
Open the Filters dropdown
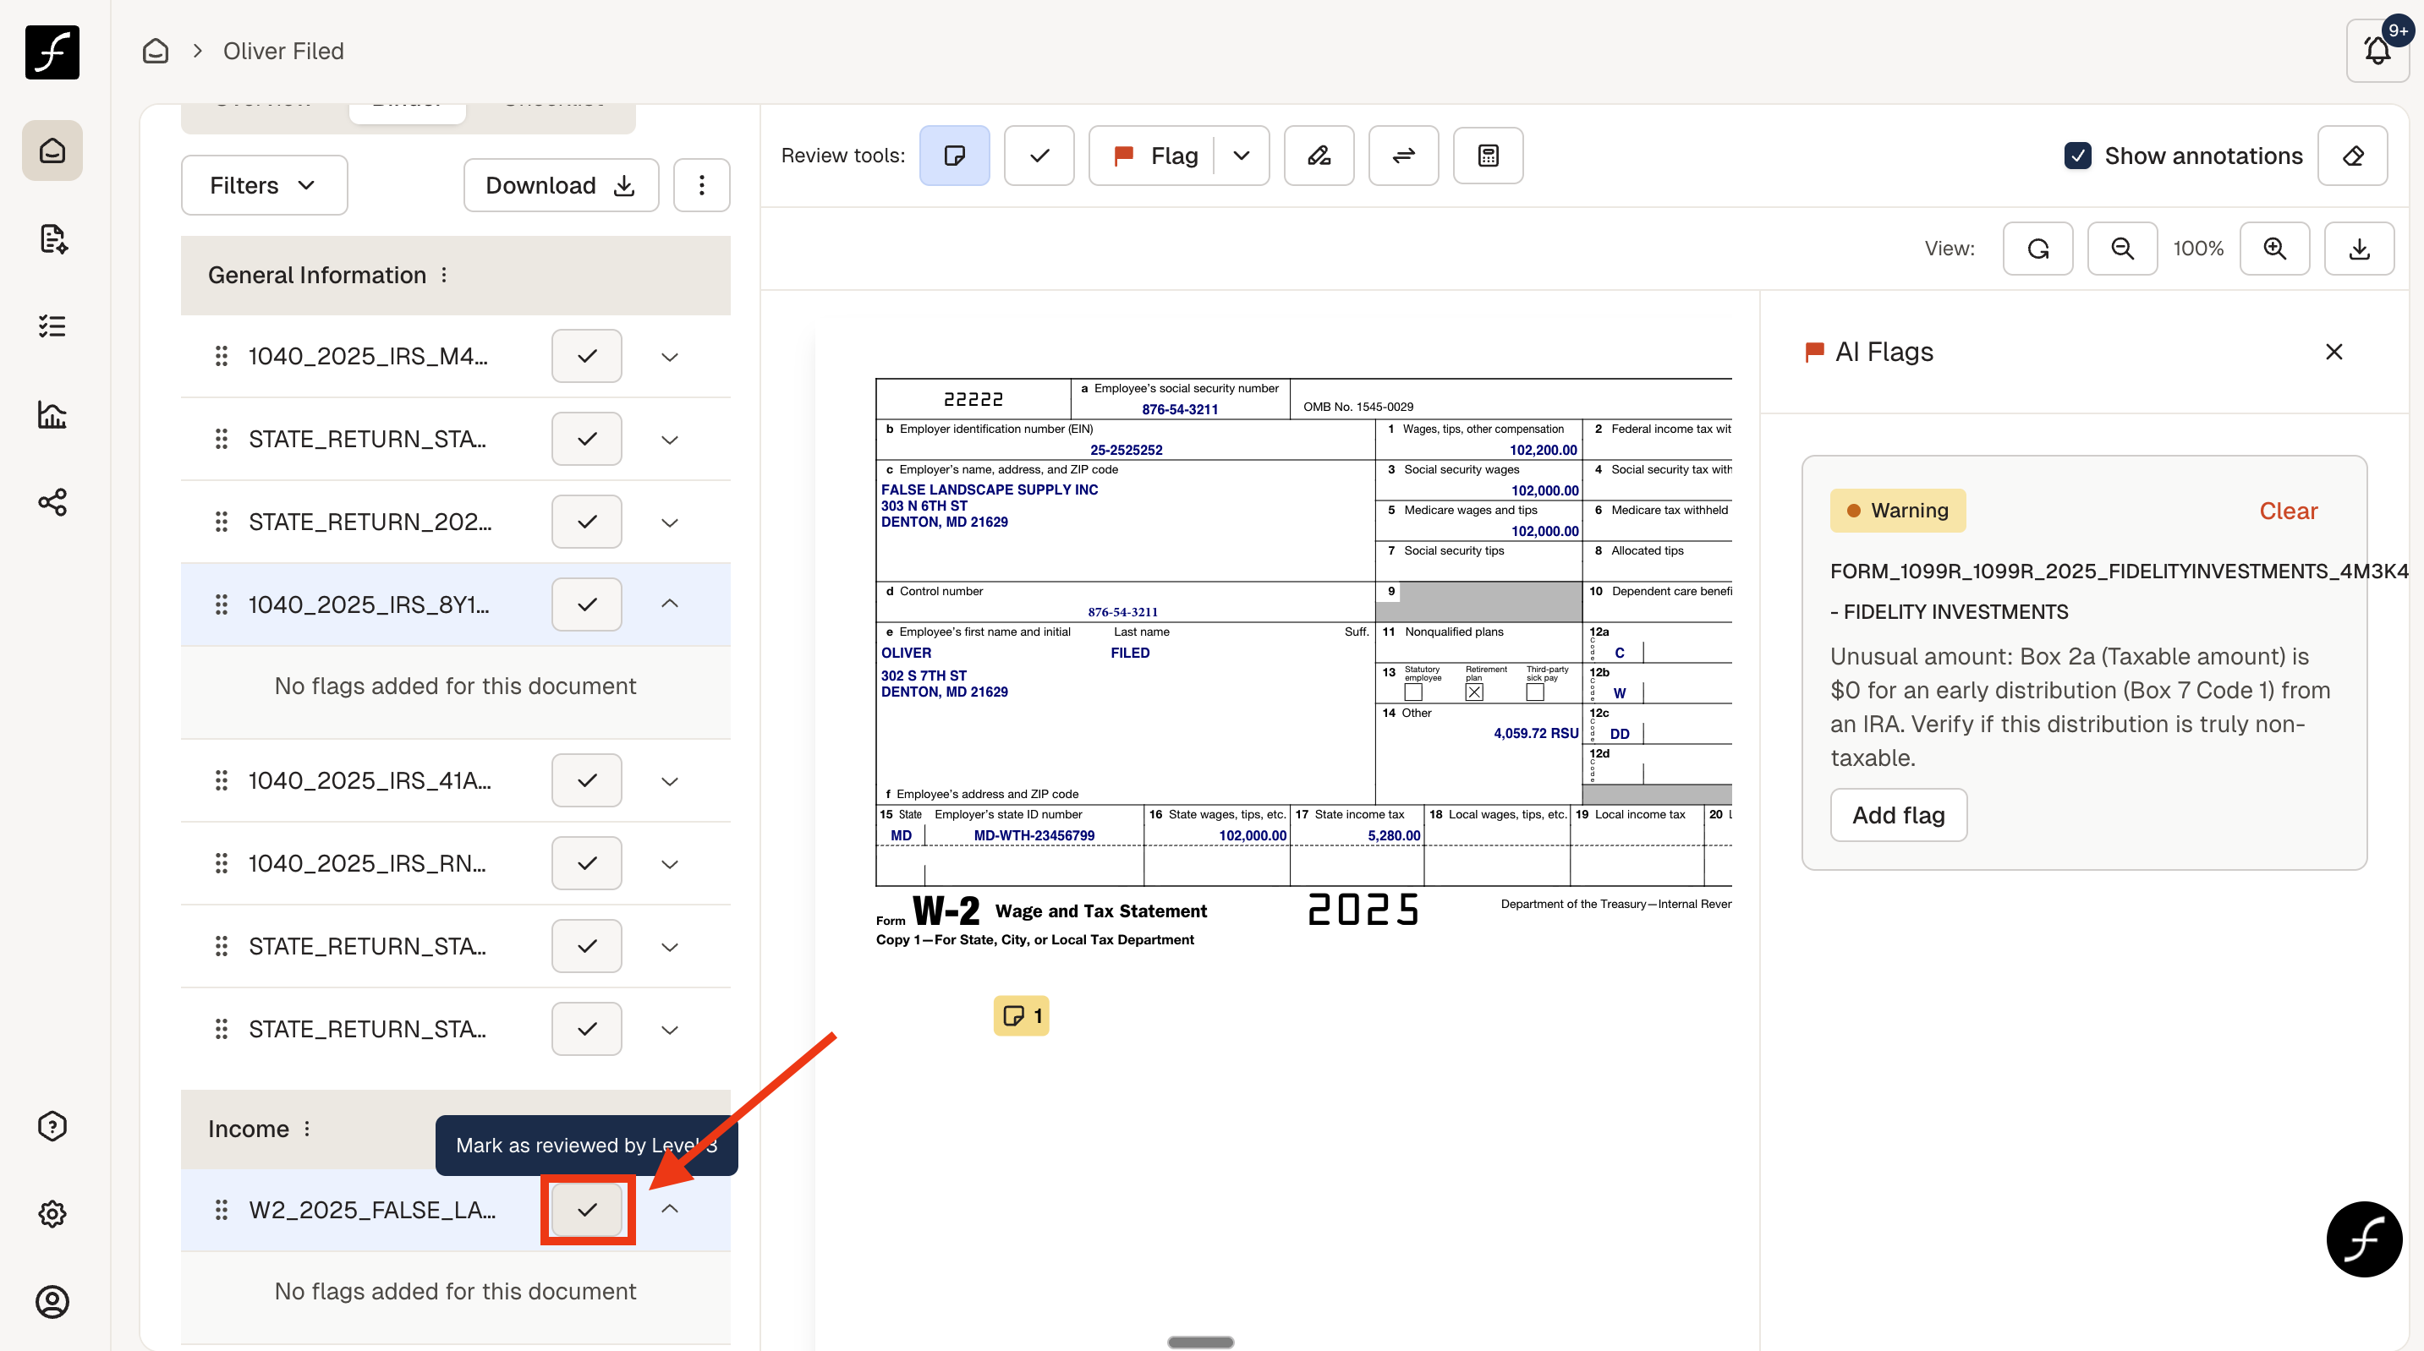pos(264,185)
